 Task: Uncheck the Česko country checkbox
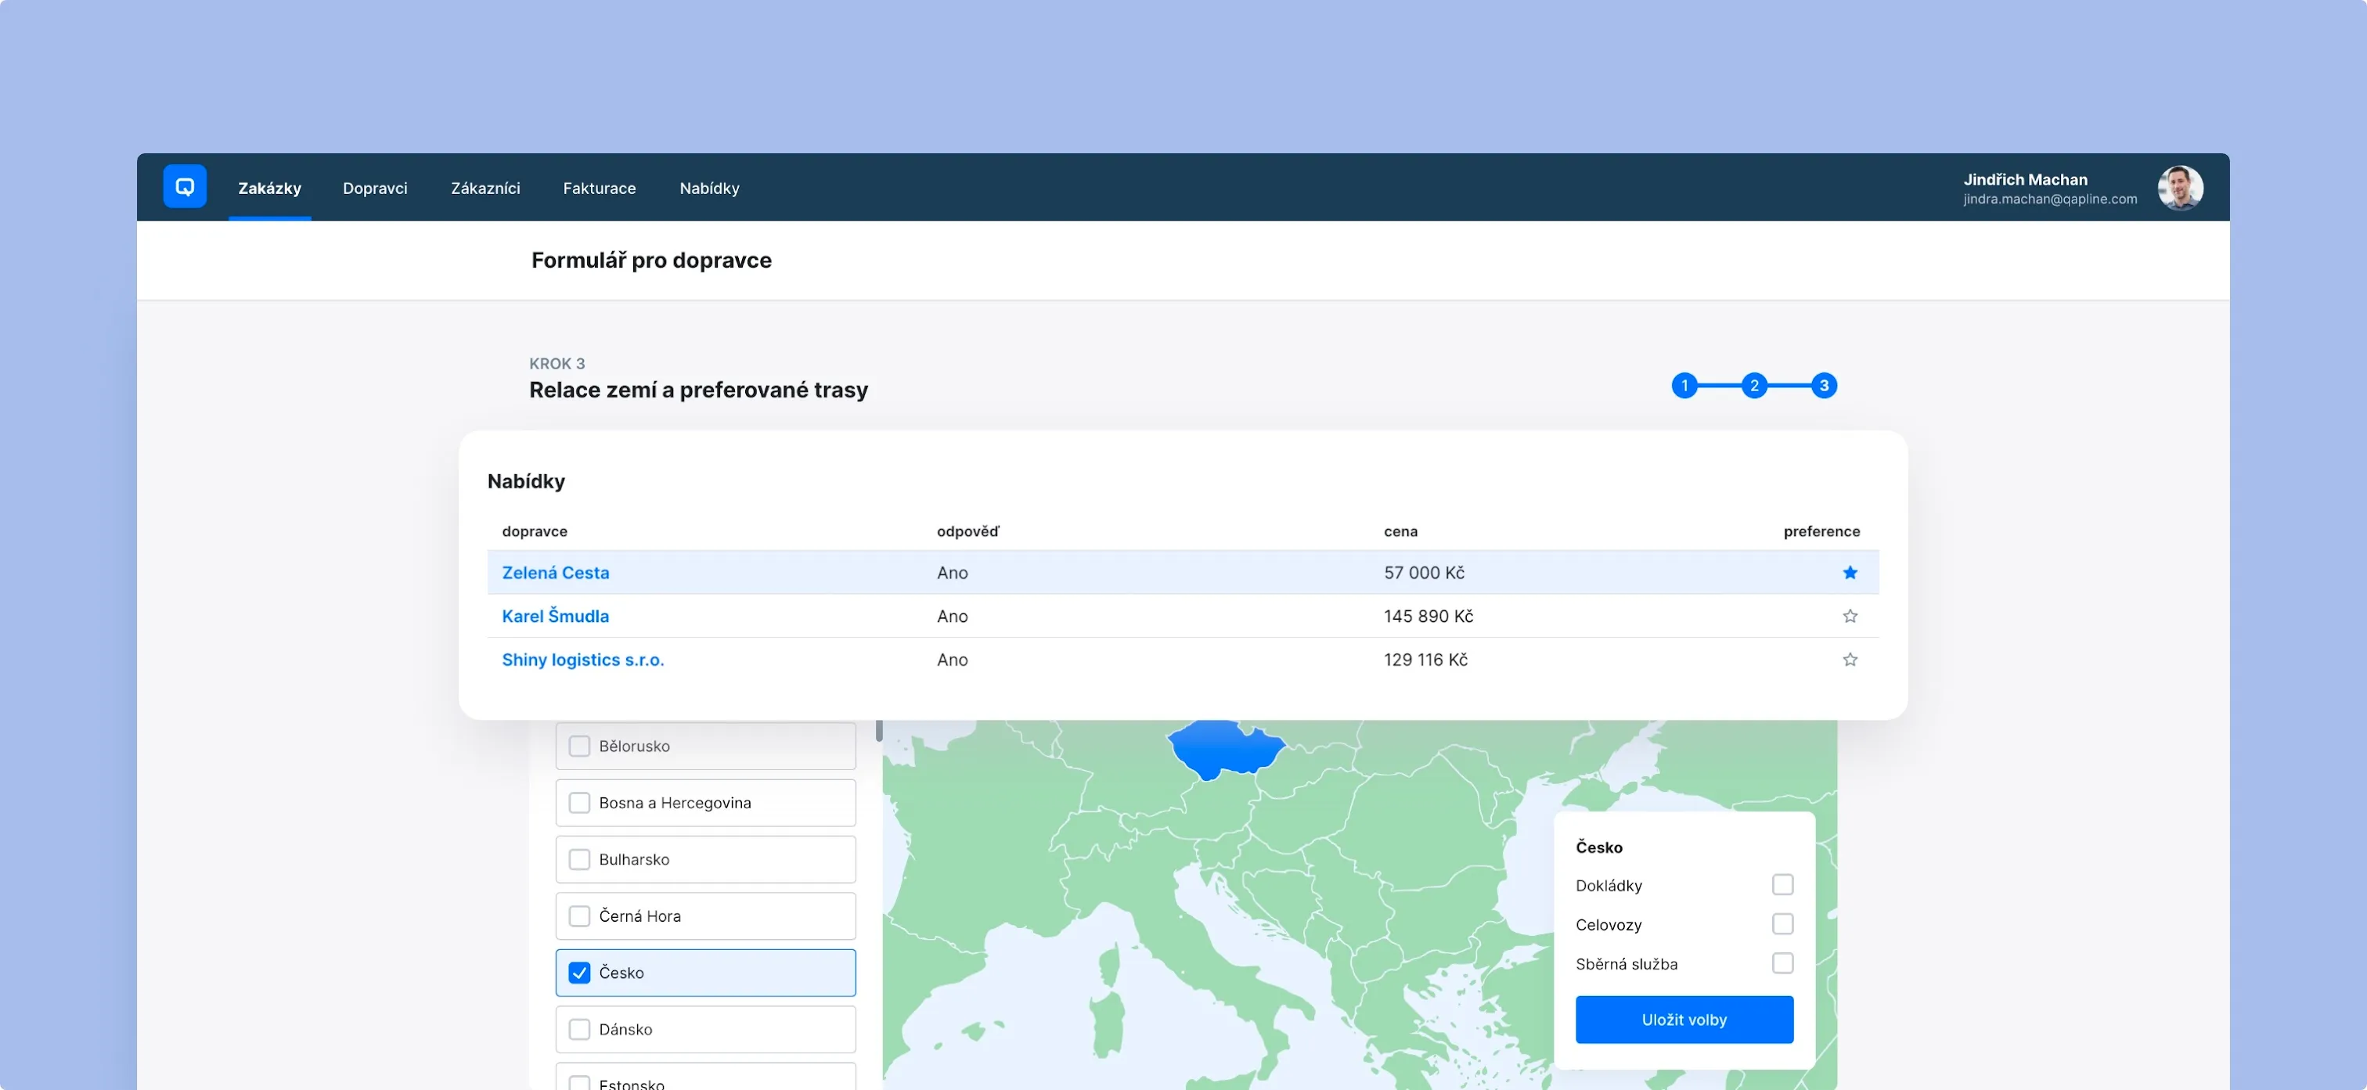coord(579,973)
